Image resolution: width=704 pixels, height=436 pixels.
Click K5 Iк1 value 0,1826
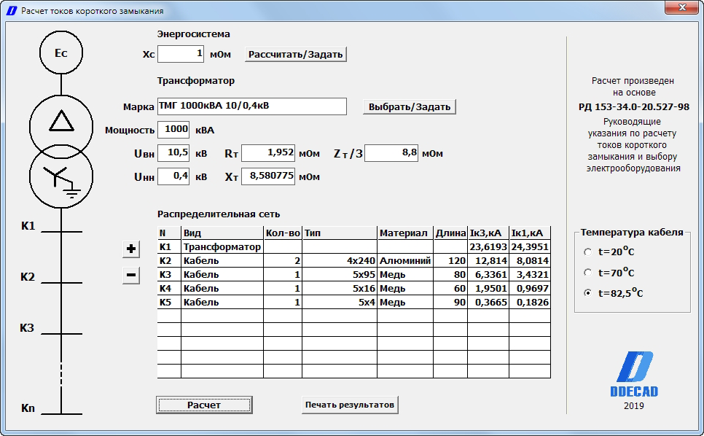[530, 302]
